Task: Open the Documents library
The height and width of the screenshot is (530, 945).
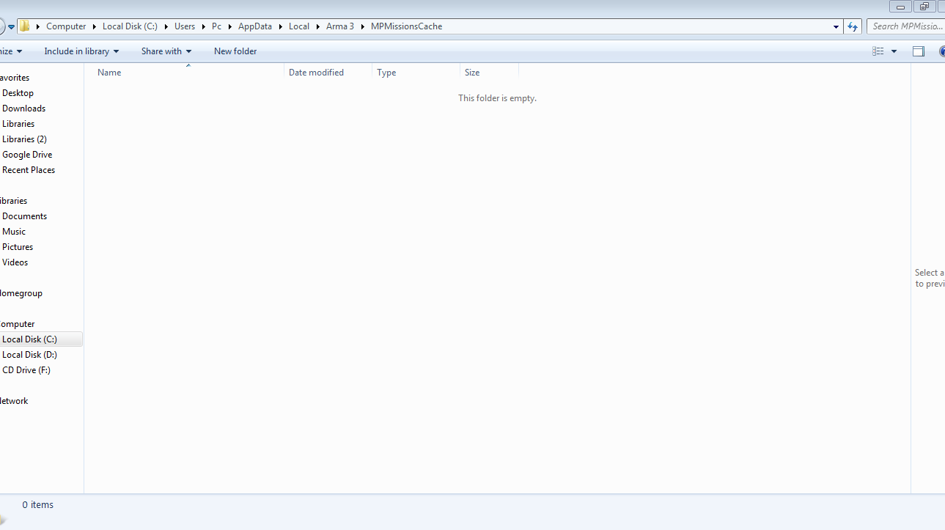Action: point(24,216)
